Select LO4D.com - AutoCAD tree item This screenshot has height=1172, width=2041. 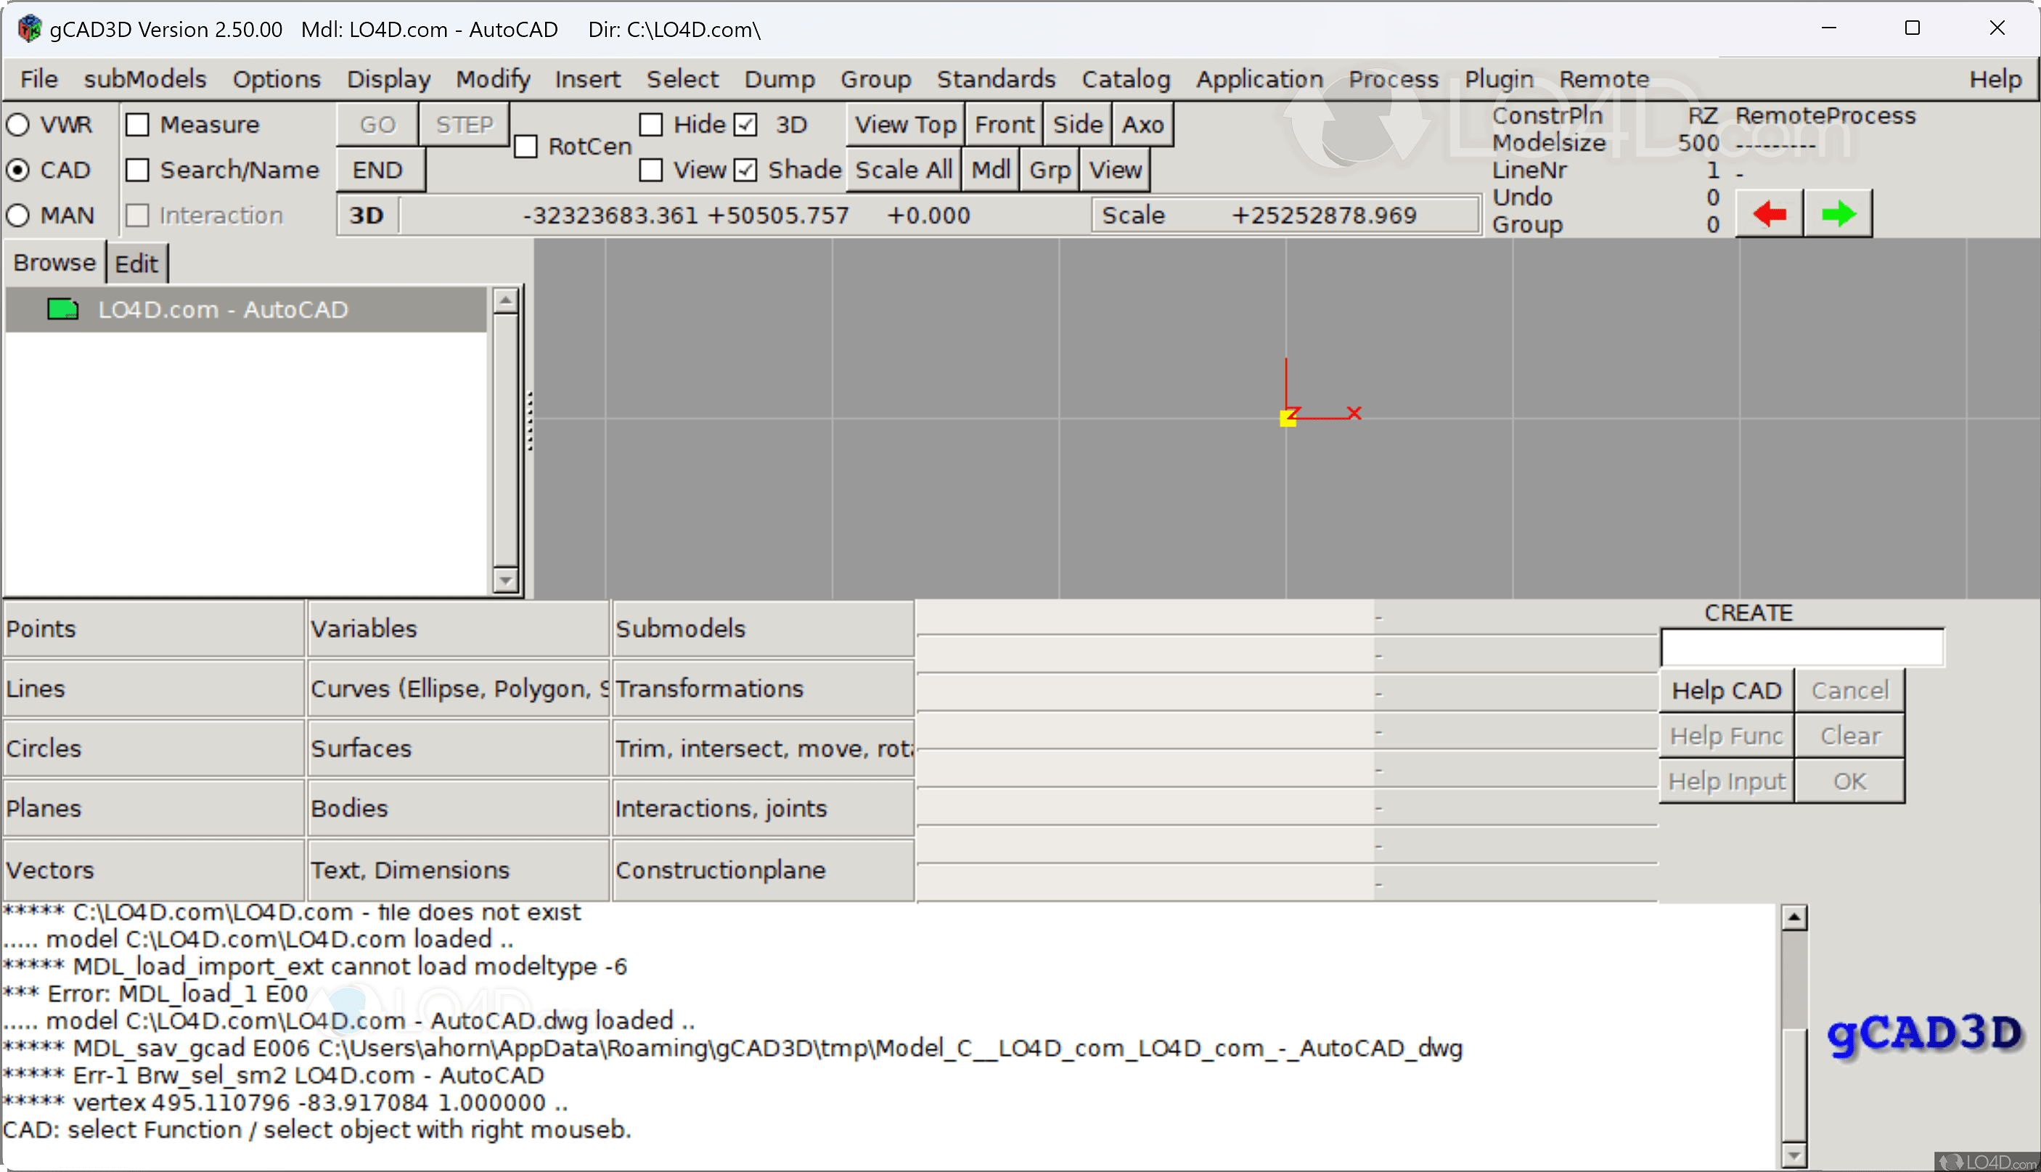click(223, 309)
